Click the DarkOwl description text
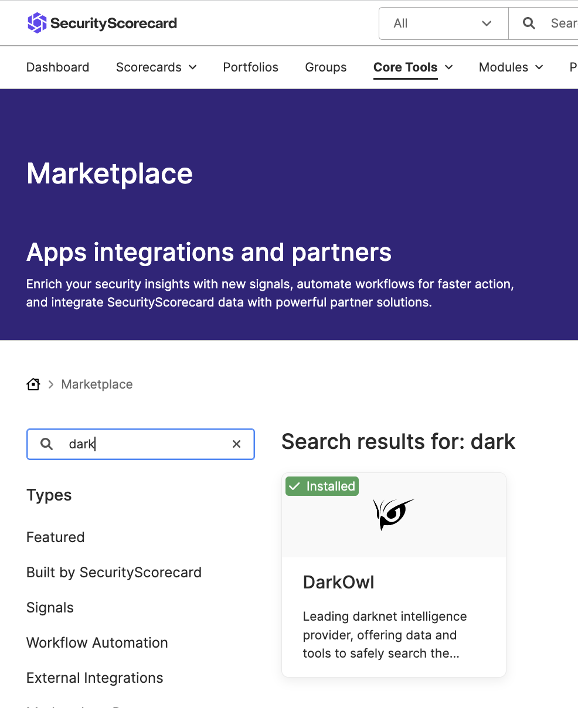 tap(385, 635)
